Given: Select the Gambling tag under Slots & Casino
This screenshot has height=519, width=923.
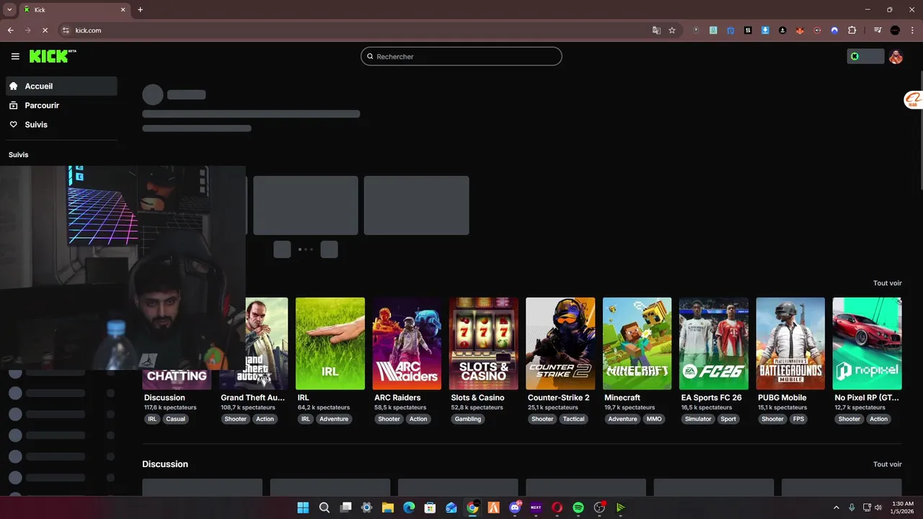Looking at the screenshot, I should pos(468,419).
